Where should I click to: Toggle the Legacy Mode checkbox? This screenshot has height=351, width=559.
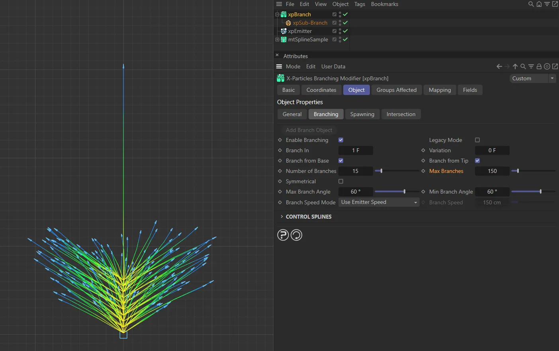coord(477,140)
